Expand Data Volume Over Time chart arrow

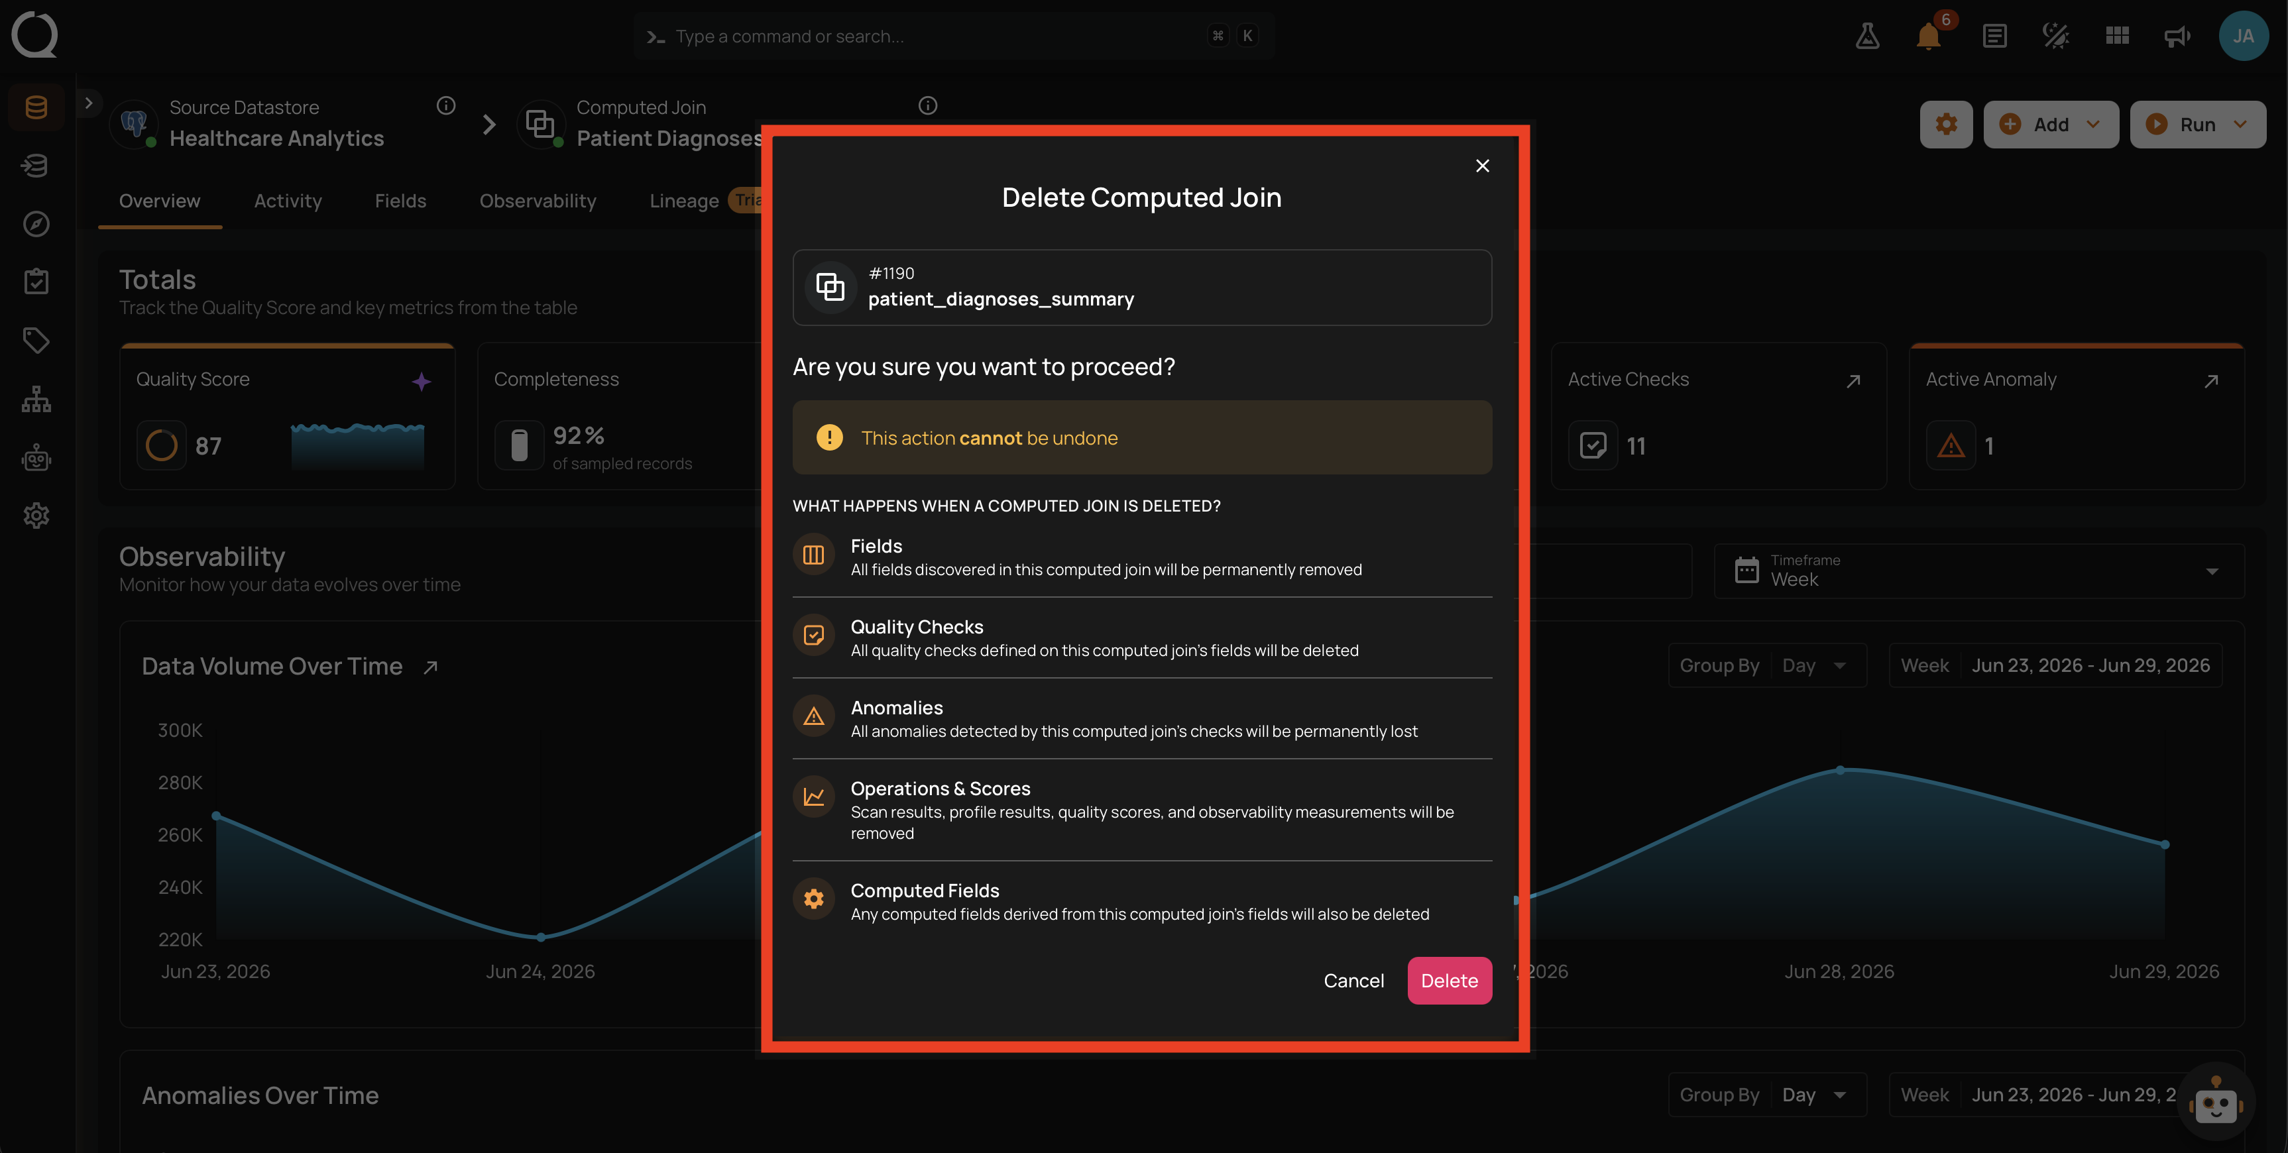click(x=431, y=667)
